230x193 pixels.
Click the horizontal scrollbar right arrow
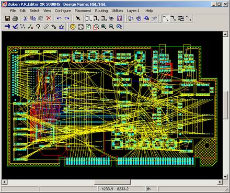click(x=220, y=182)
